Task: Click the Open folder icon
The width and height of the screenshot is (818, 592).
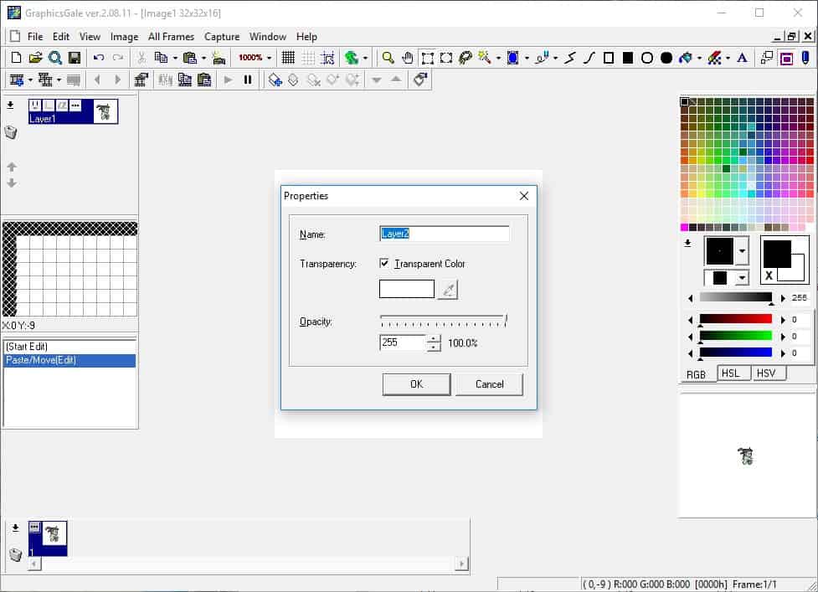Action: tap(35, 58)
